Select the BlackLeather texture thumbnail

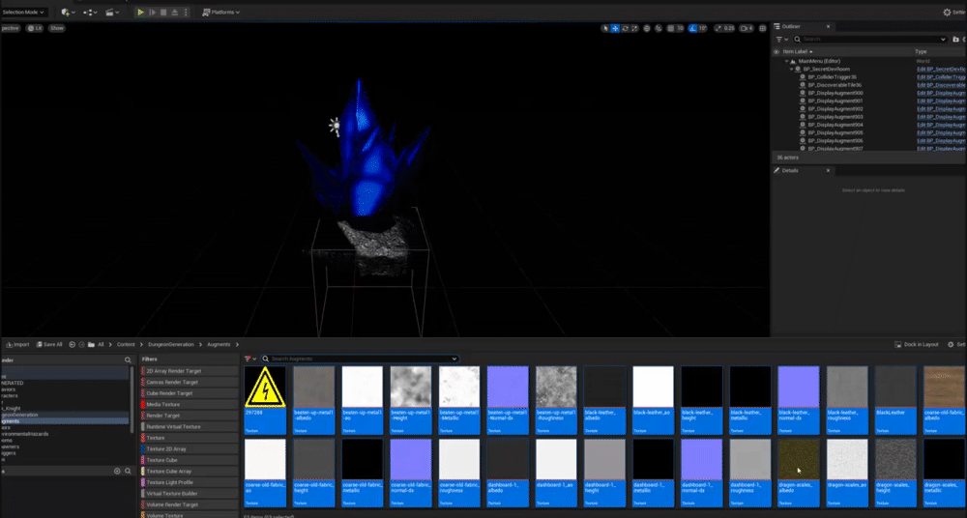[895, 399]
